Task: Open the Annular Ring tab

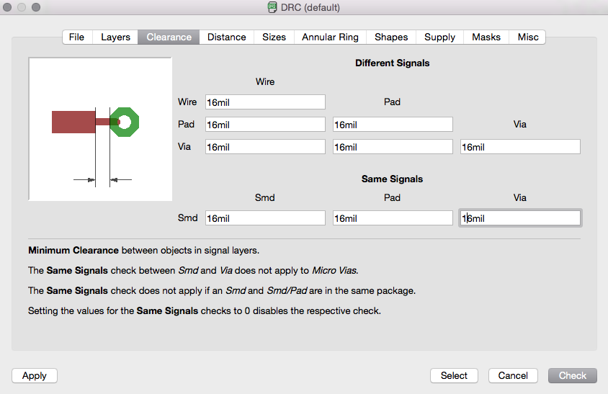Action: click(x=330, y=37)
